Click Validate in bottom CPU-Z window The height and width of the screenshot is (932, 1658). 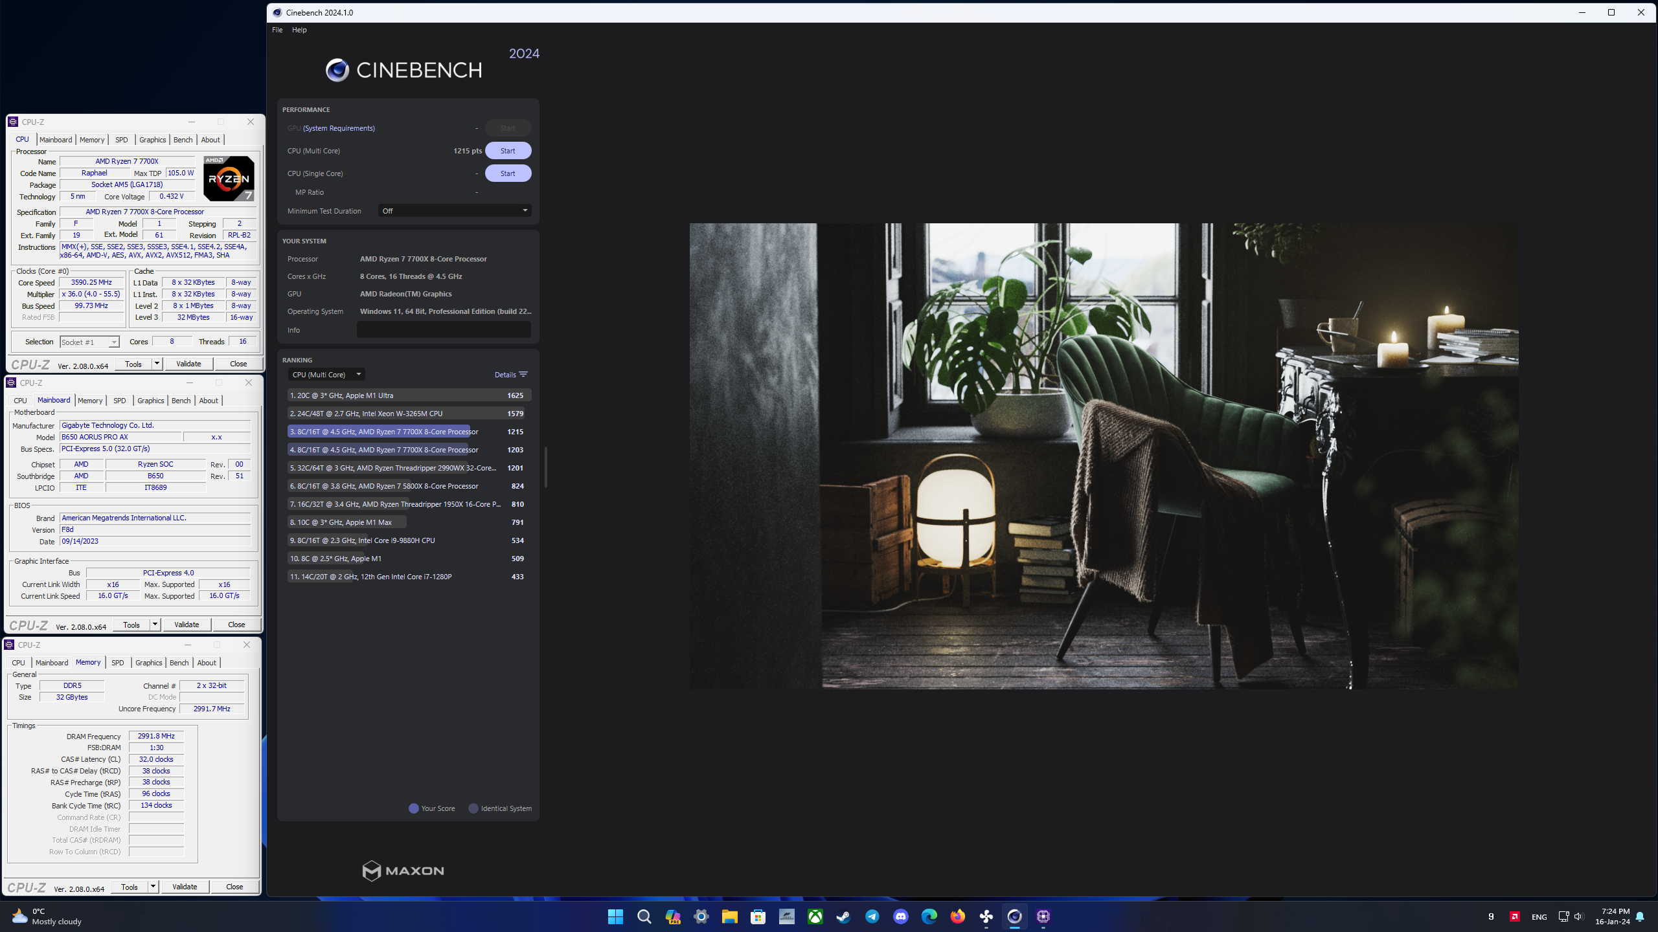pos(185,887)
